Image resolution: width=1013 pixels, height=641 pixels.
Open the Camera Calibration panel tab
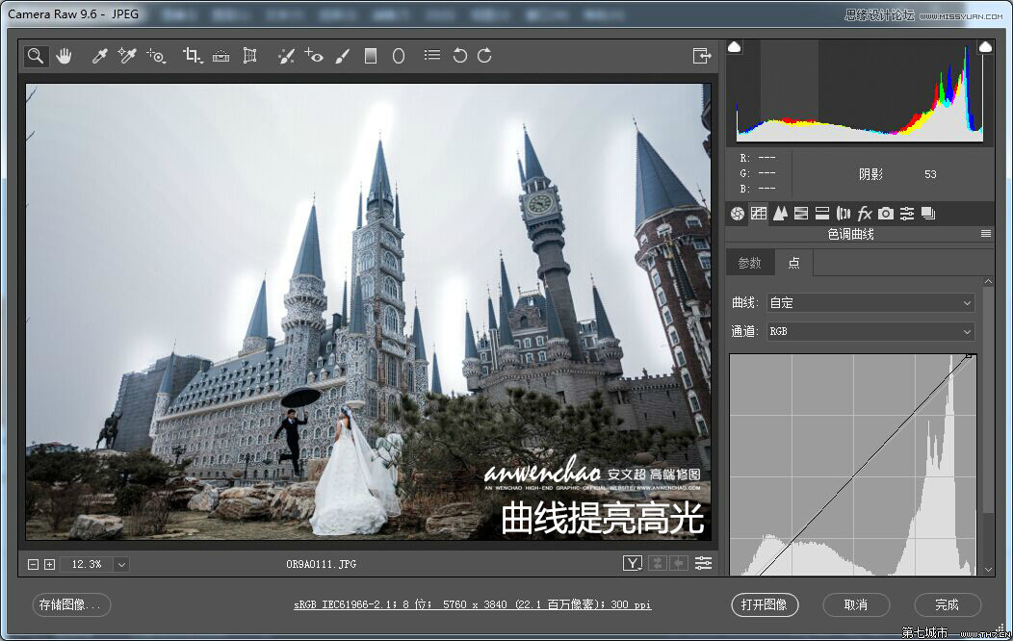[x=886, y=214]
